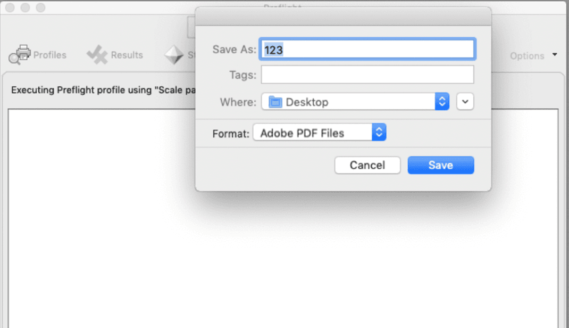Click the blue Desktop folder icon
Viewport: 569px width, 328px height.
click(x=275, y=102)
